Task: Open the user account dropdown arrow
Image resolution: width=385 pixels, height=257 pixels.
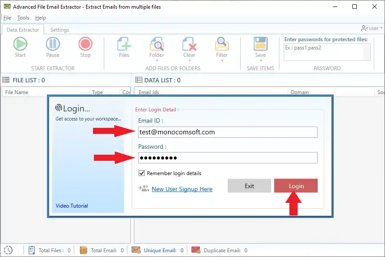Action: pos(382,28)
